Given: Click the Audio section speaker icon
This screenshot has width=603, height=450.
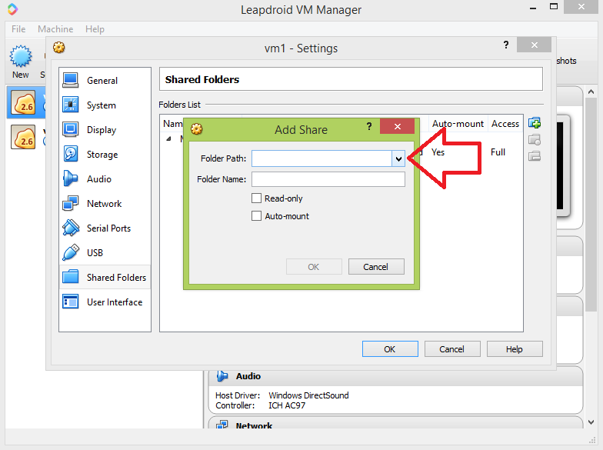Looking at the screenshot, I should [x=222, y=375].
